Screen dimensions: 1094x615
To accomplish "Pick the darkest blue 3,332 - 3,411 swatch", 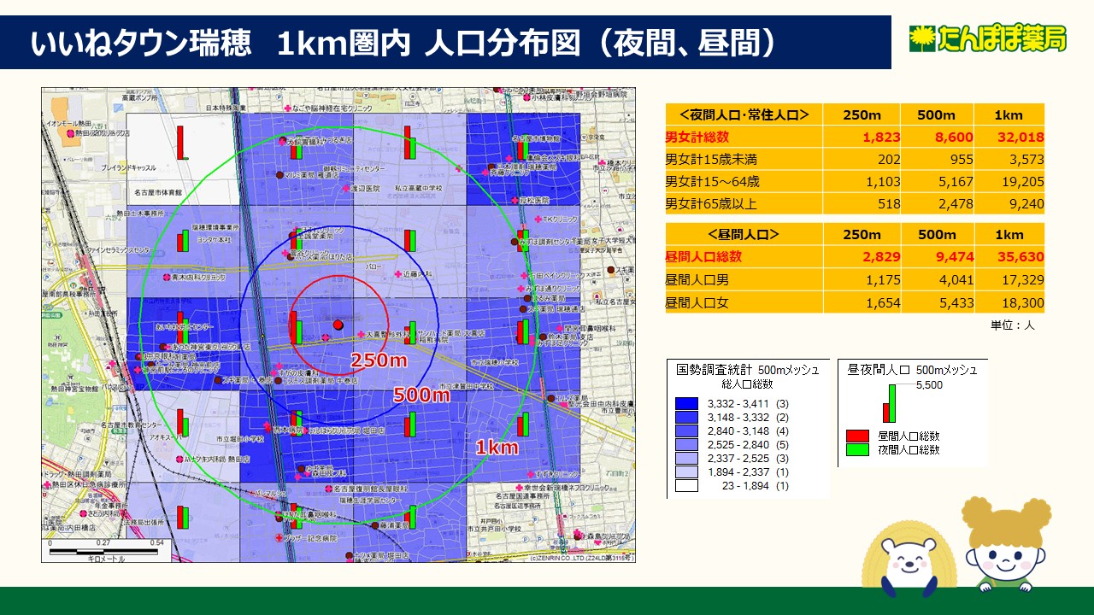I will [686, 403].
